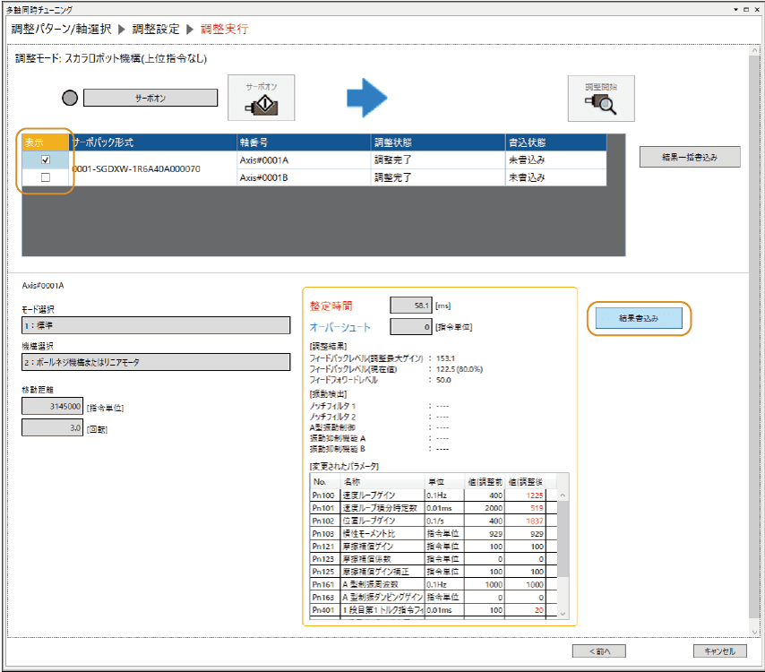The height and width of the screenshot is (672, 765).
Task: Select the 調整設定 breadcrumb step
Action: click(x=156, y=29)
